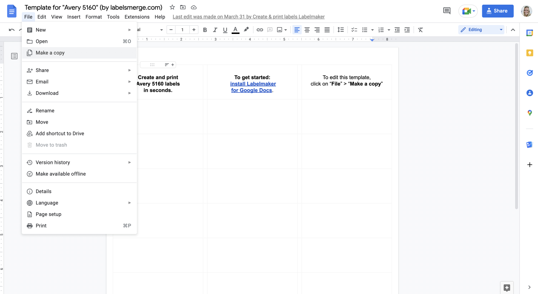This screenshot has width=538, height=294.
Task: Hide the side panel with the arrow
Action: (529, 287)
